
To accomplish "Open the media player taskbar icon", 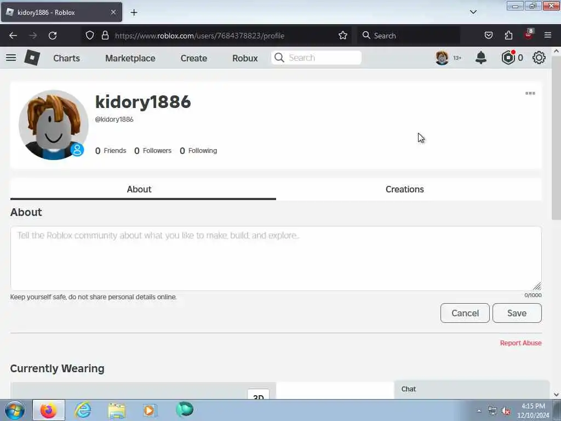I will [150, 410].
